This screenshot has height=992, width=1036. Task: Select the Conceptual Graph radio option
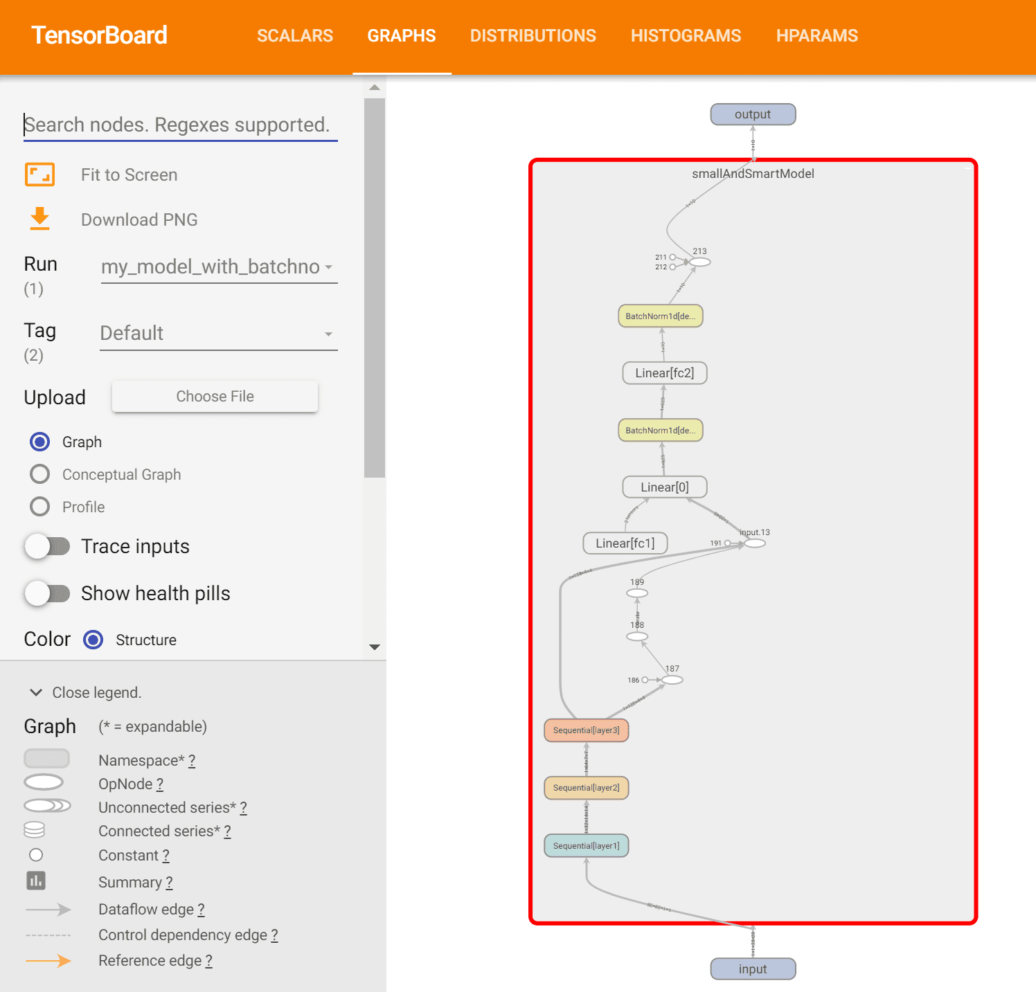point(40,474)
